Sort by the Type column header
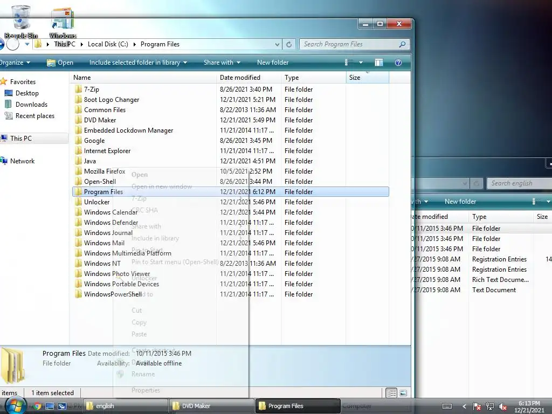This screenshot has height=414, width=552. 313,78
